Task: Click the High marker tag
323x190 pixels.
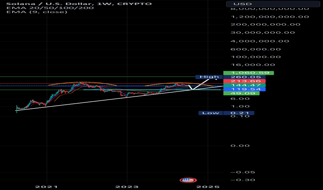Action: pyautogui.click(x=209, y=77)
